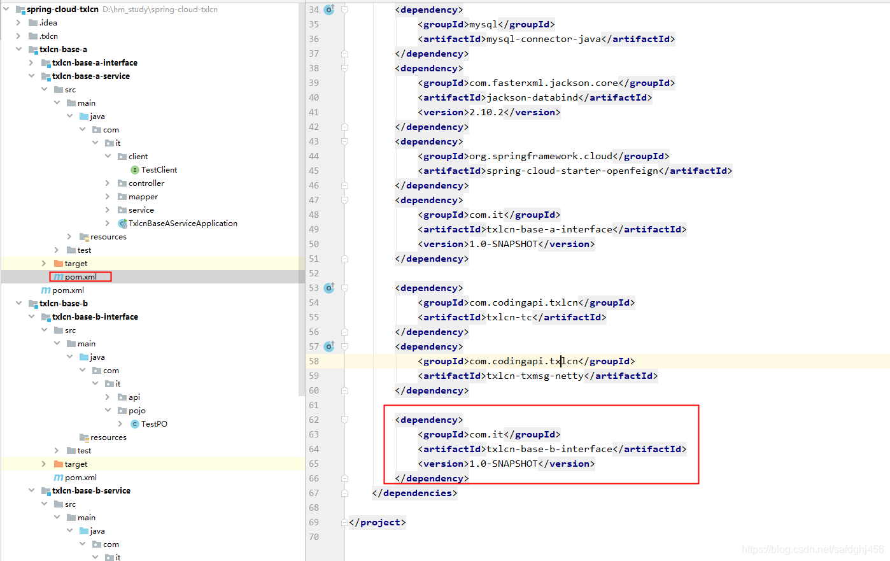Screen dimensions: 890x561
Task: Expand the .txlcn folder arrow
Action: [x=18, y=36]
